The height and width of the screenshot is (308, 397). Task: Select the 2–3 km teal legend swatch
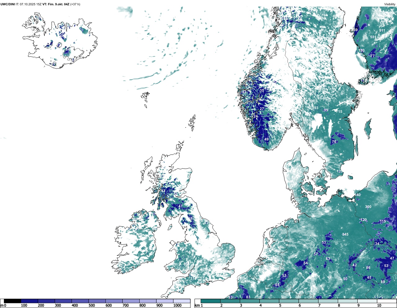[x=230, y=301]
